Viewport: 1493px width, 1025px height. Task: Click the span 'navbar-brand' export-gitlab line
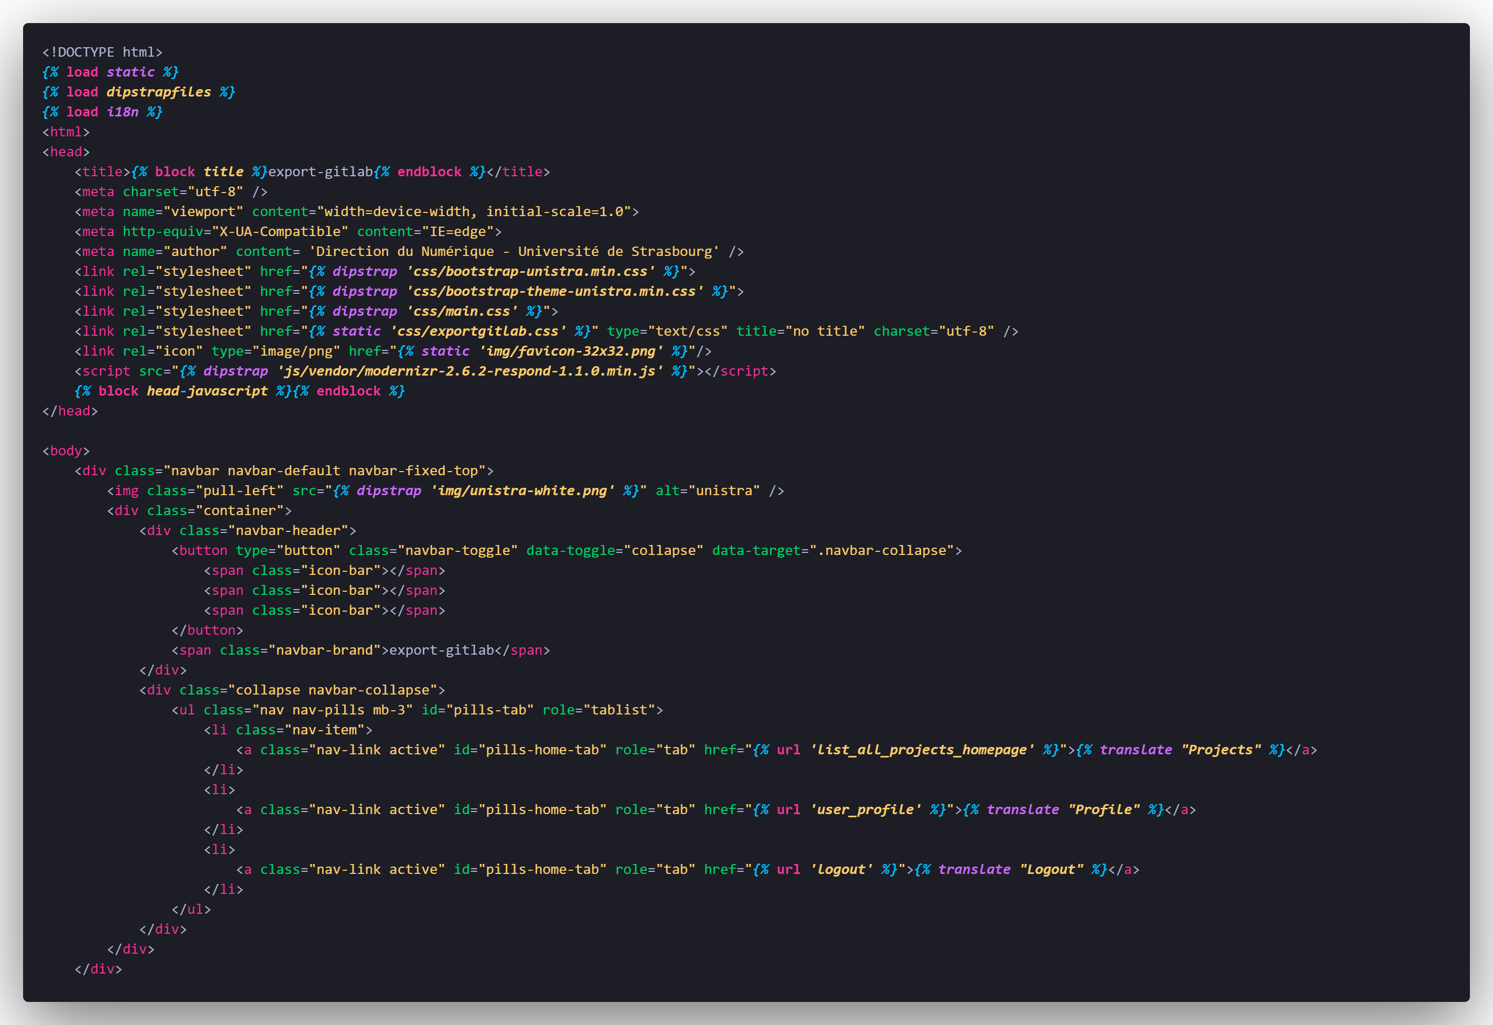pyautogui.click(x=361, y=649)
